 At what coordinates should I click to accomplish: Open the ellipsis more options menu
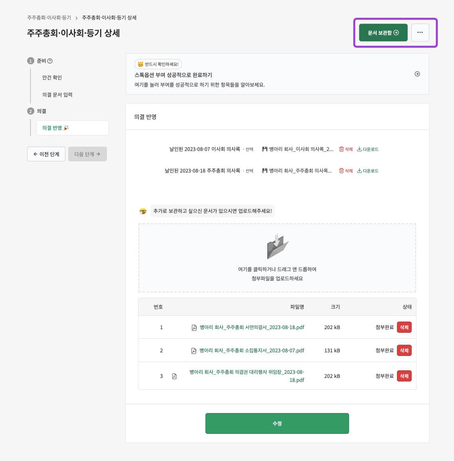420,32
